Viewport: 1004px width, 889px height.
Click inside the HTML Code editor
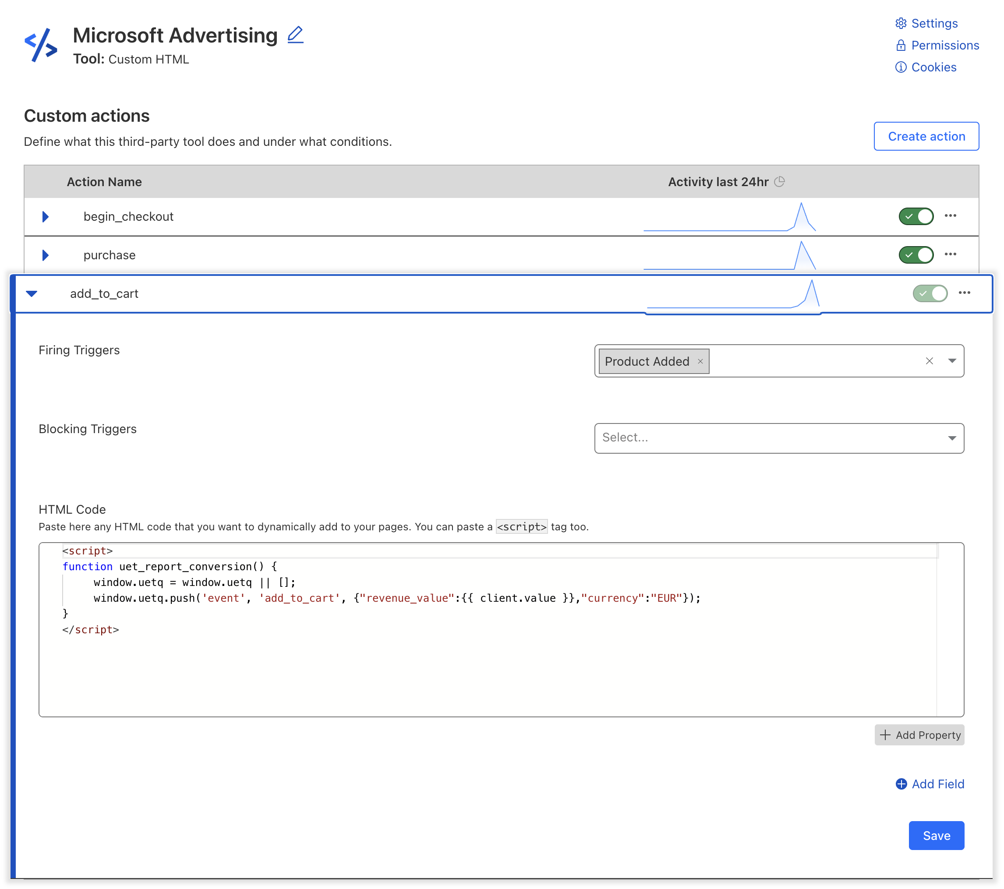coord(501,629)
